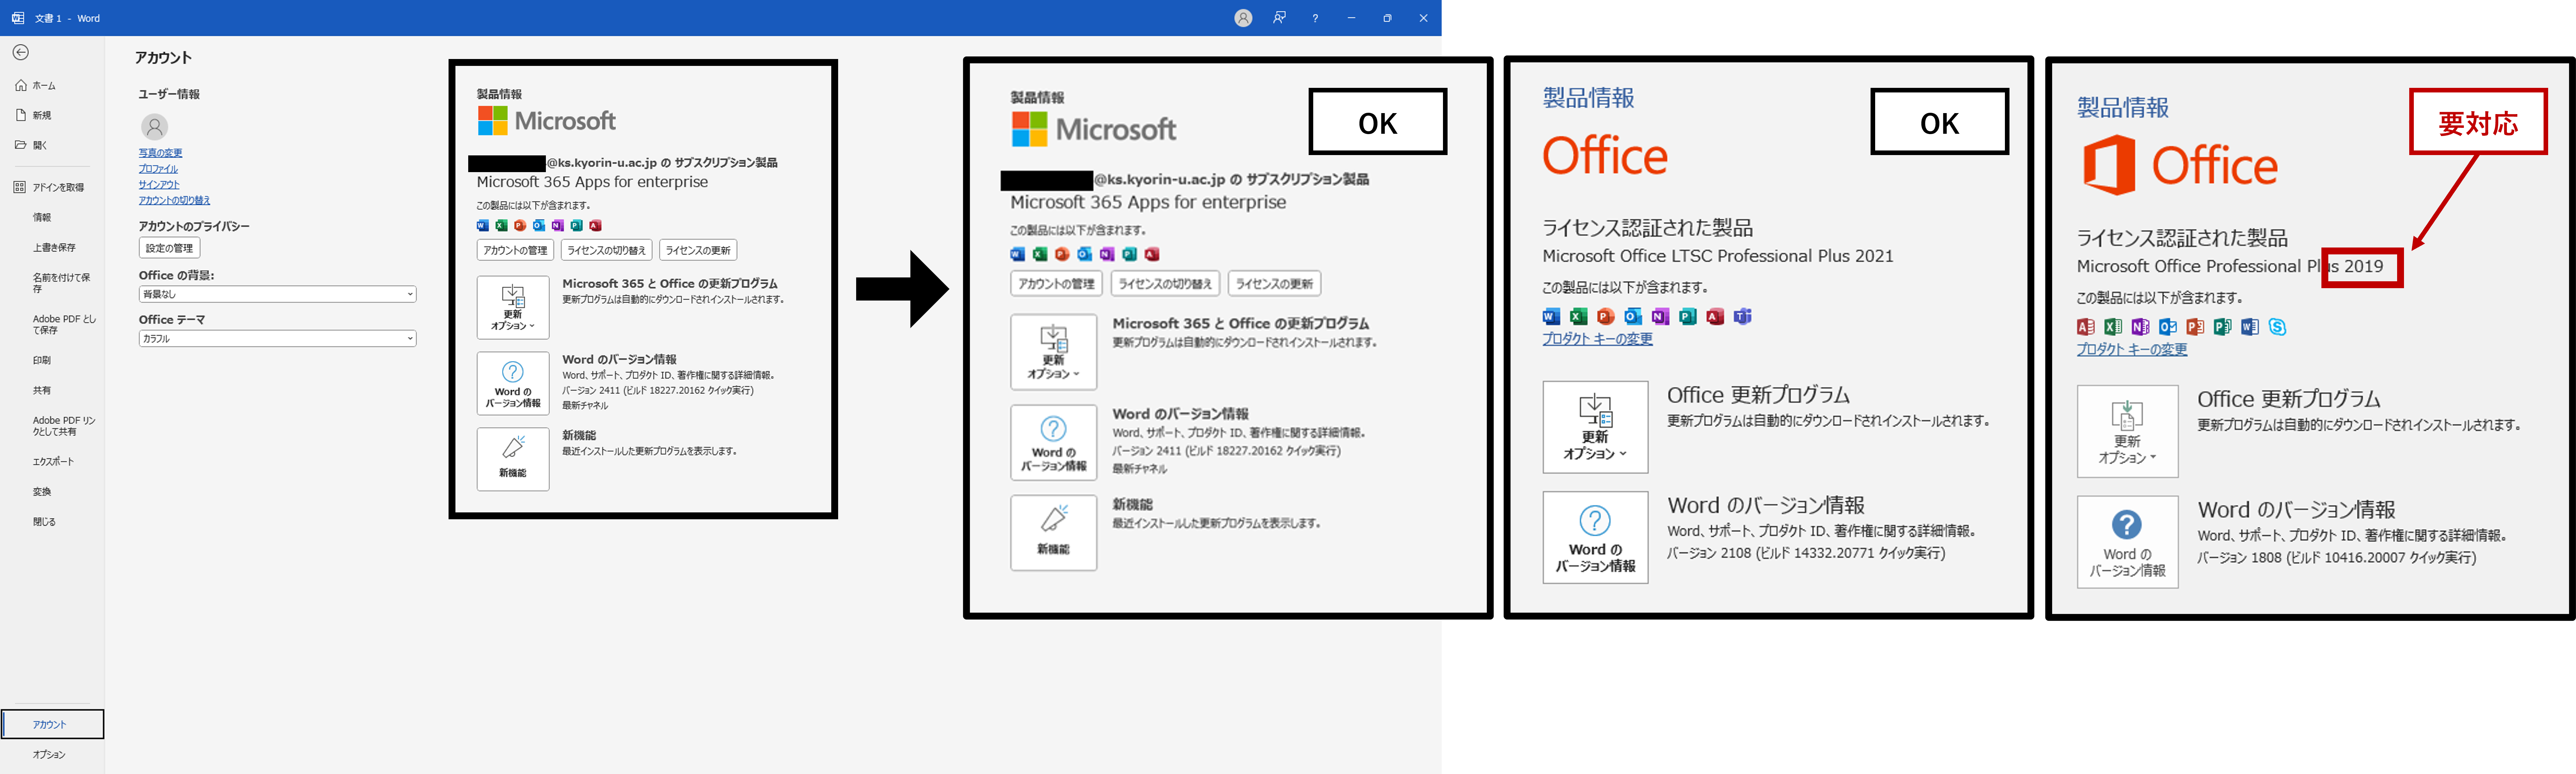This screenshot has height=774, width=2576.
Task: Click ライセンスの更新 in the Word window
Action: tap(698, 250)
